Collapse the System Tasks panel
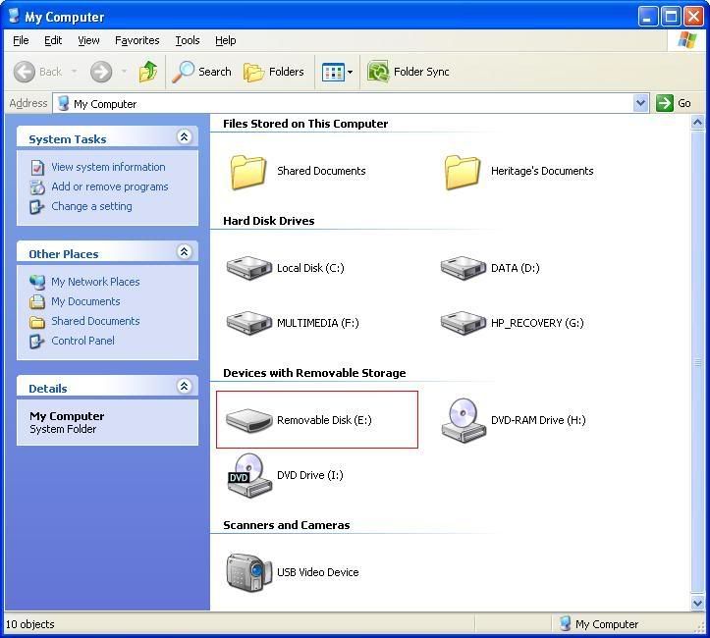710x638 pixels. click(185, 137)
